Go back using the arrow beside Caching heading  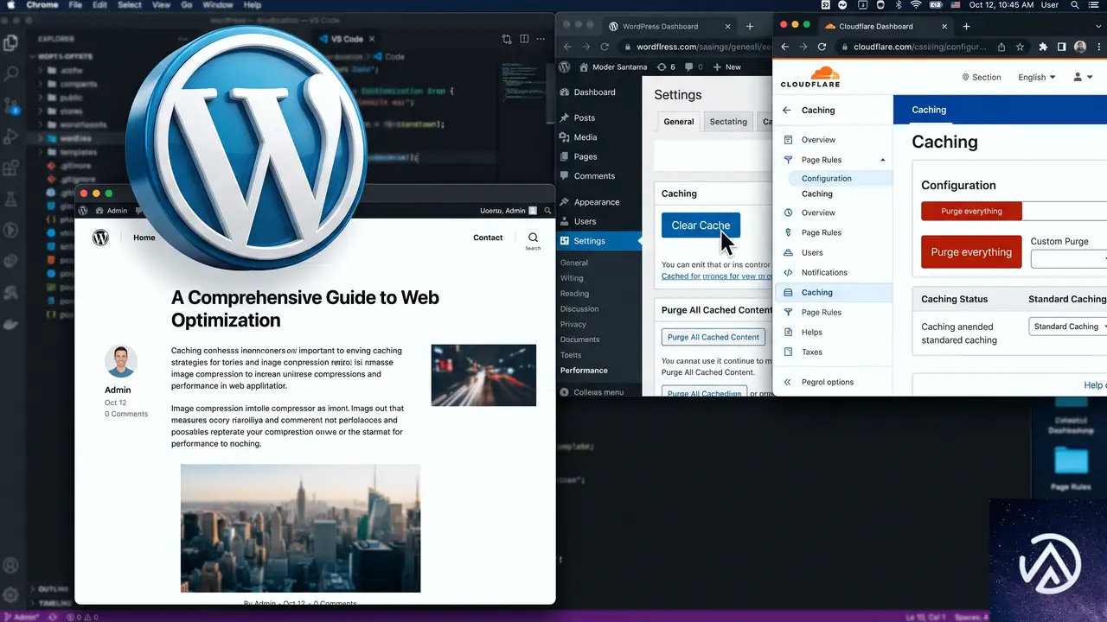[x=786, y=111]
